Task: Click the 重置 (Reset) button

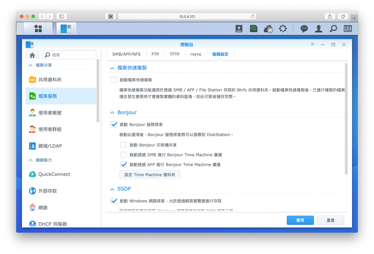Action: (x=331, y=220)
